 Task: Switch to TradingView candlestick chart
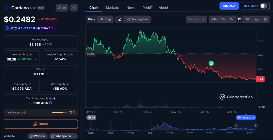coord(138,19)
